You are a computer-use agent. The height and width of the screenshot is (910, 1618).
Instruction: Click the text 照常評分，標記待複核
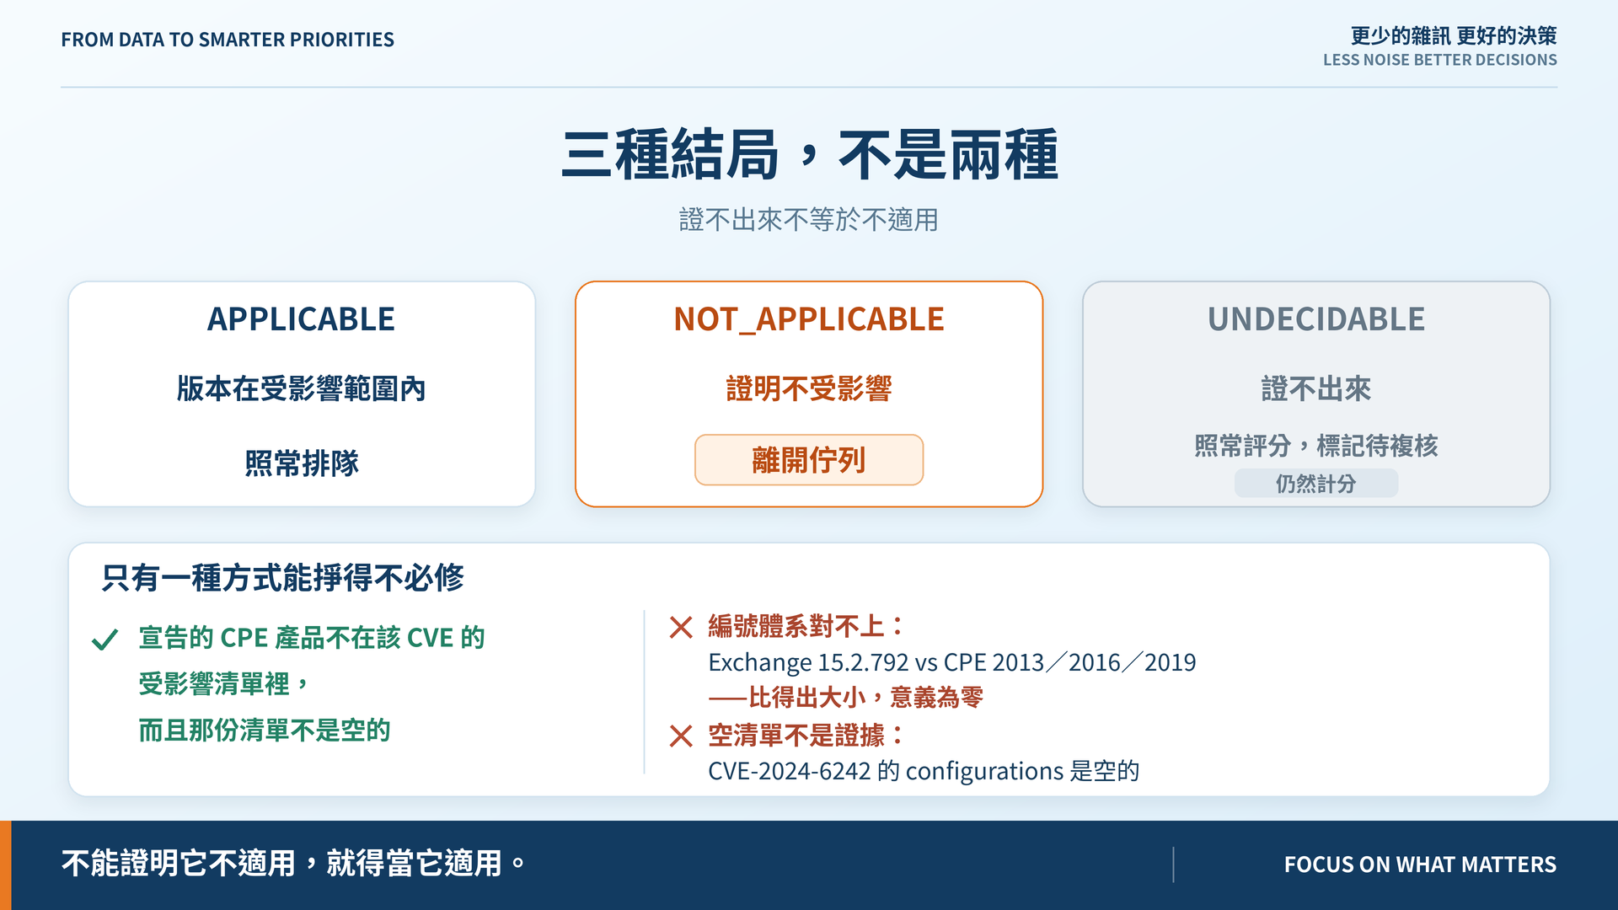coord(1316,445)
